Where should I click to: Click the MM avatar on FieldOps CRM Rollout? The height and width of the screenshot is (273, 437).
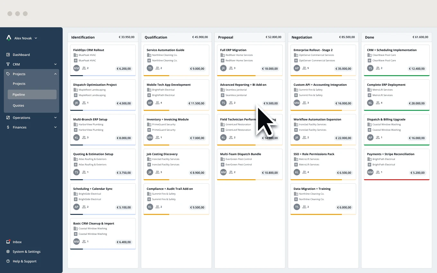point(76,68)
